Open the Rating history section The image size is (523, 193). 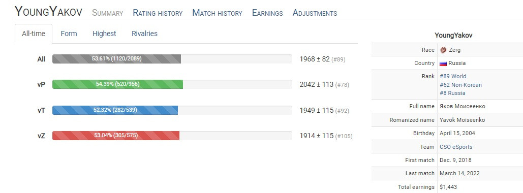click(x=158, y=13)
